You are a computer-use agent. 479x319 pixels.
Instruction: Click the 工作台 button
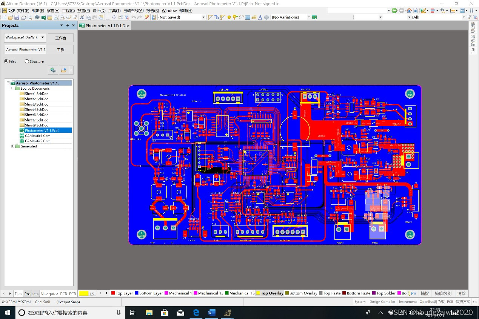(x=61, y=38)
